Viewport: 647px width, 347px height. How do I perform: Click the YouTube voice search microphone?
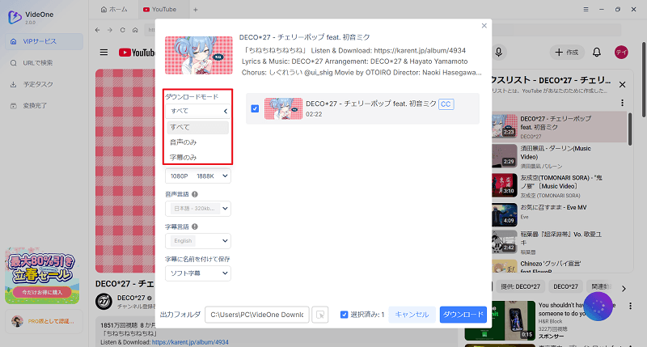coord(499,53)
